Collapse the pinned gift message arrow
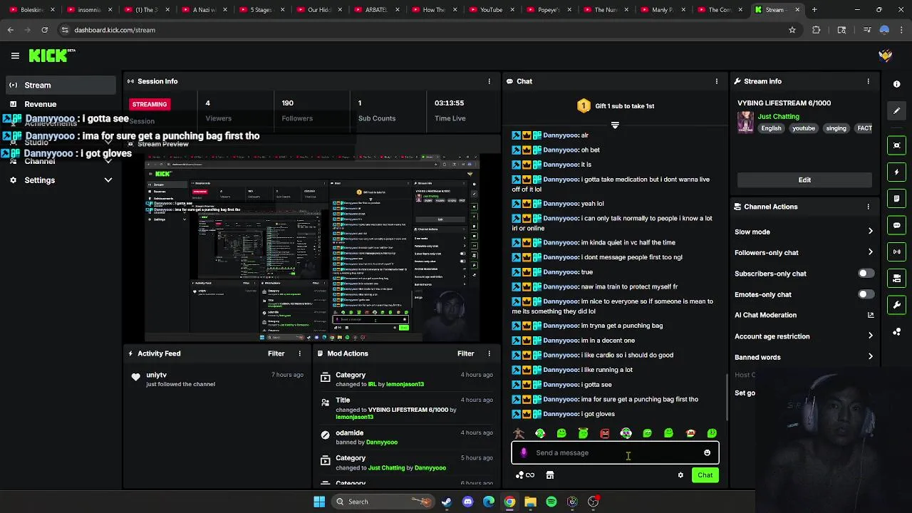This screenshot has height=513, width=912. (x=615, y=125)
